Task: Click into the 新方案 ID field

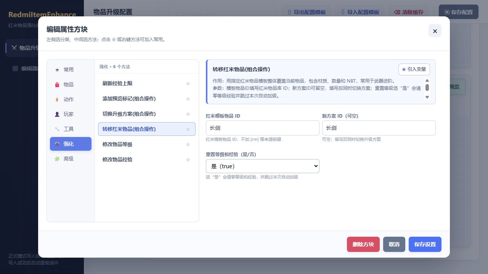Action: tap(379, 128)
